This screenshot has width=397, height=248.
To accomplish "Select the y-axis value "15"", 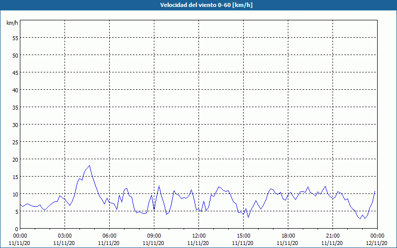I will (15, 177).
